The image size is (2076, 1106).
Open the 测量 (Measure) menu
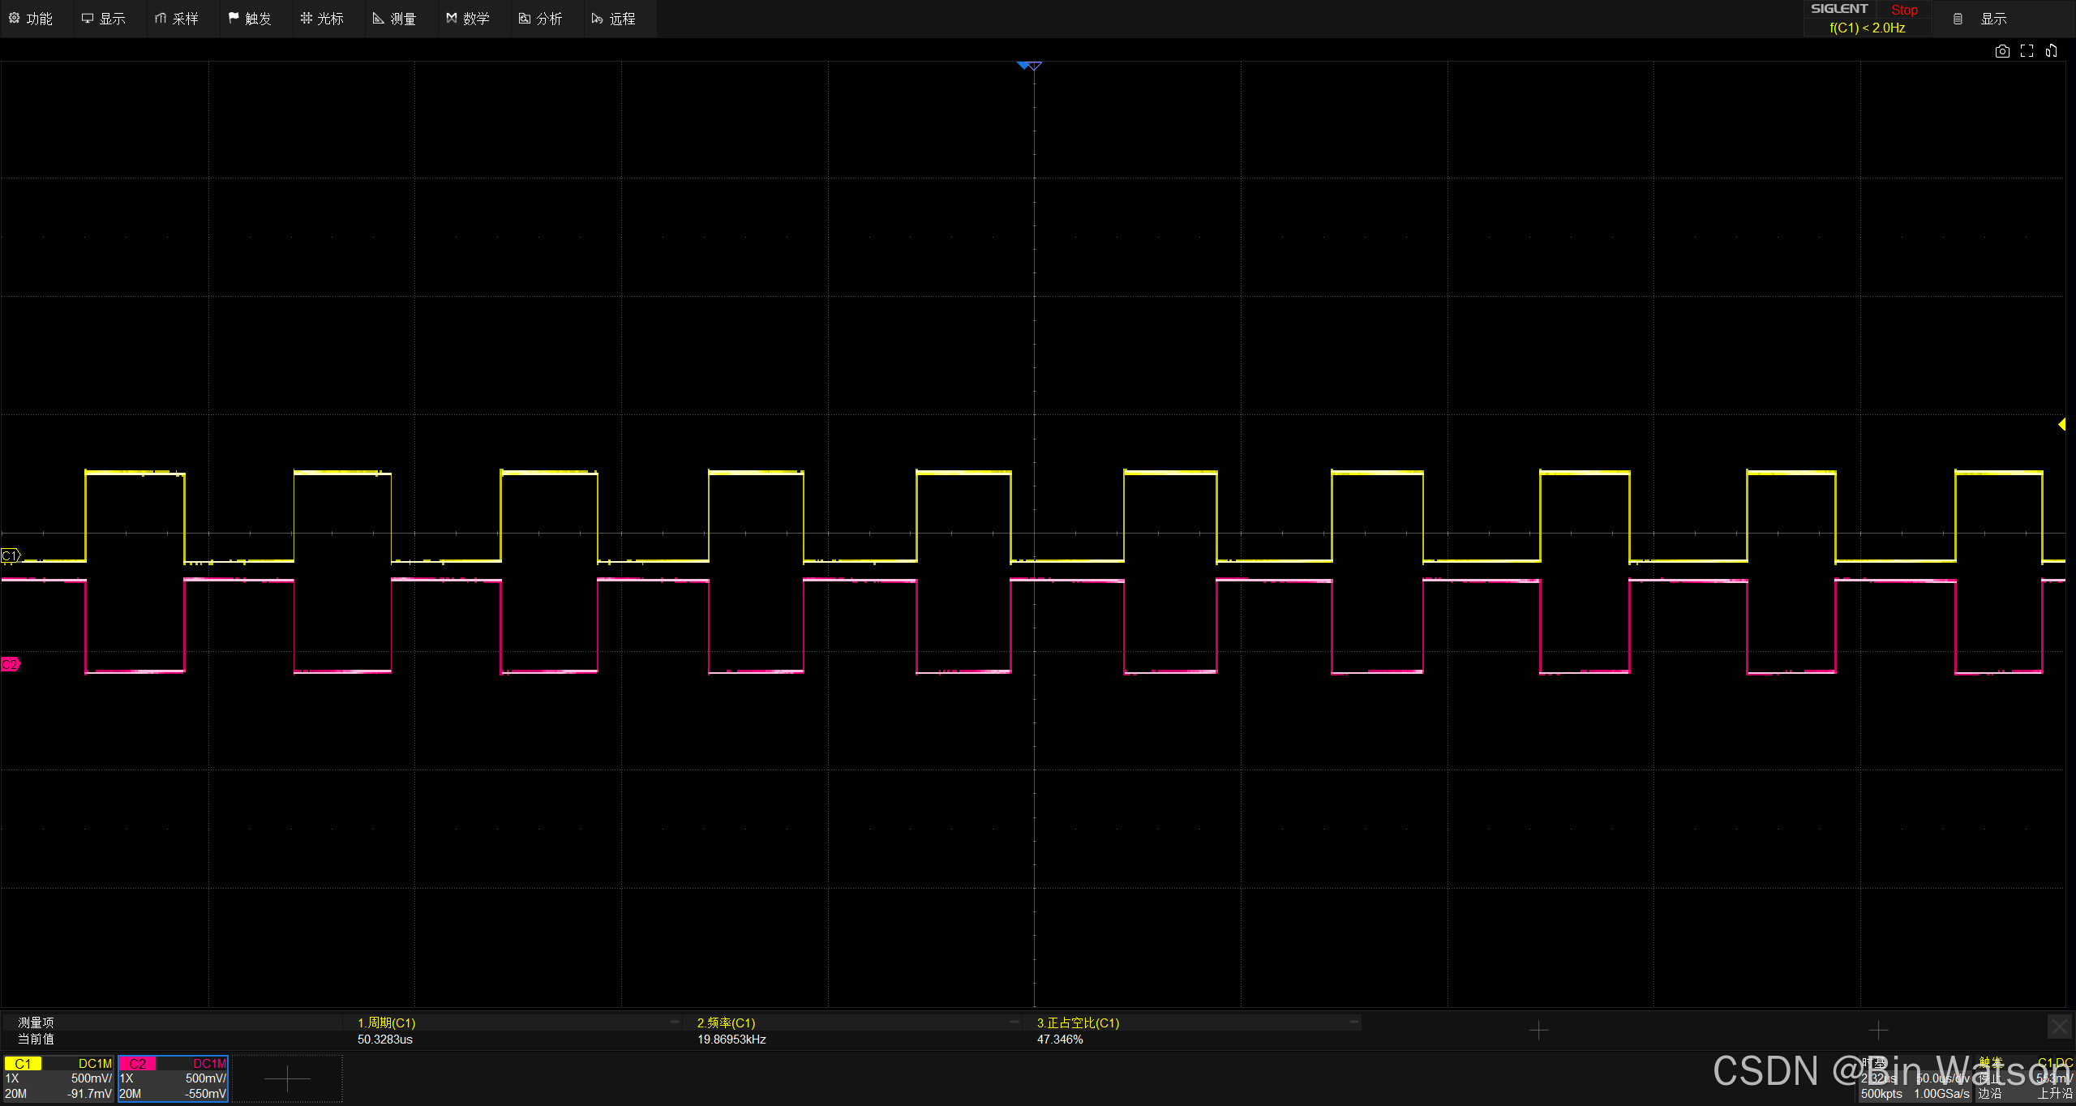pos(395,19)
